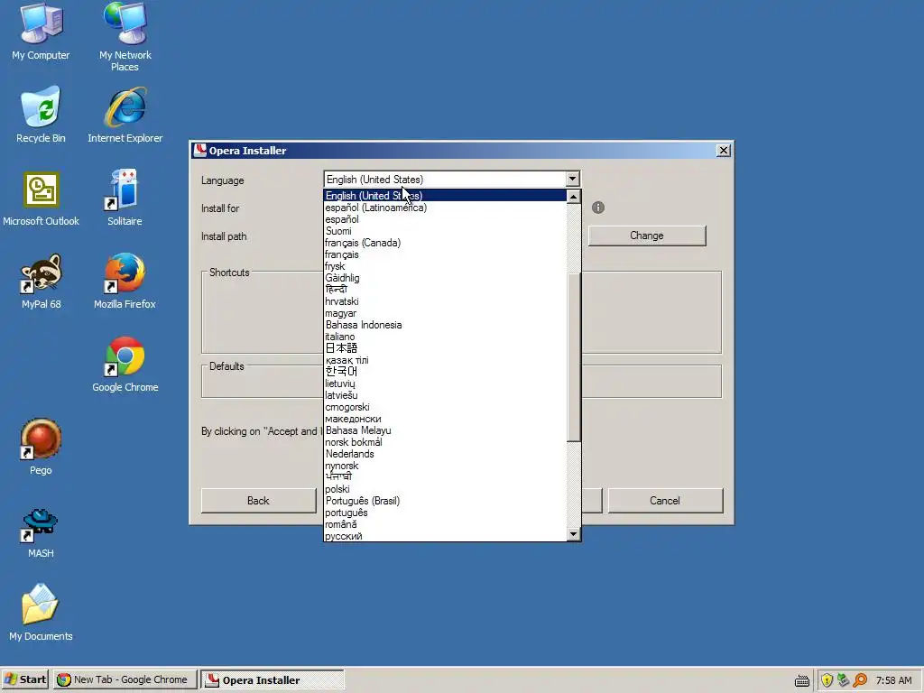
Task: Open the Windows Start menu
Action: (25, 680)
